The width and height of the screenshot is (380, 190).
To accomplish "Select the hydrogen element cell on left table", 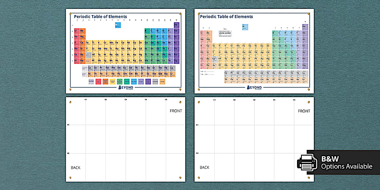I will pos(117,25).
